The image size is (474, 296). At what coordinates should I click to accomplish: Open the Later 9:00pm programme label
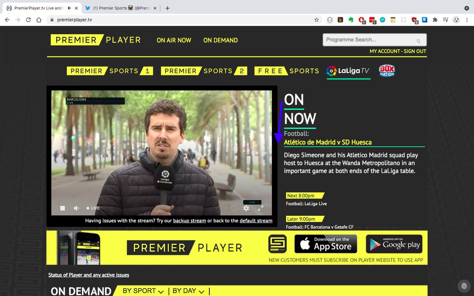304,219
